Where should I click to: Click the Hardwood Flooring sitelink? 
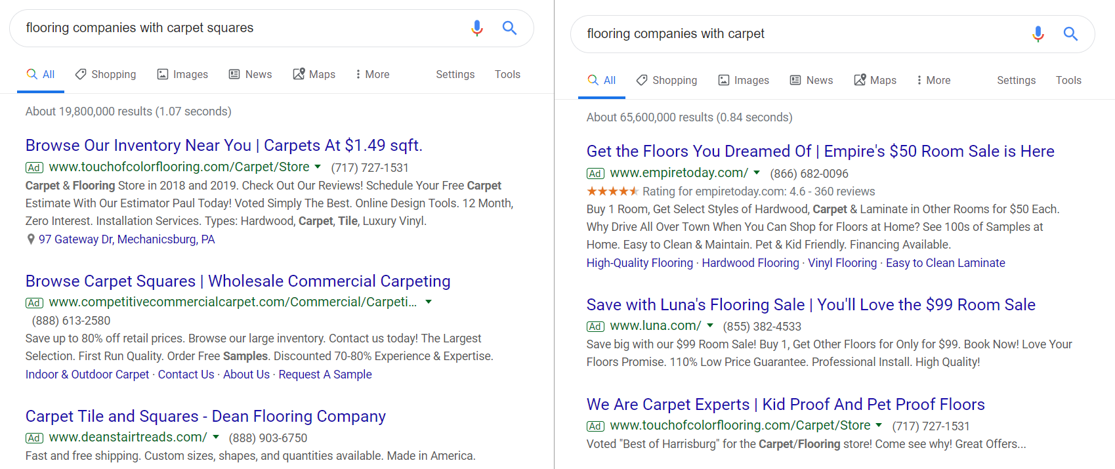click(750, 263)
